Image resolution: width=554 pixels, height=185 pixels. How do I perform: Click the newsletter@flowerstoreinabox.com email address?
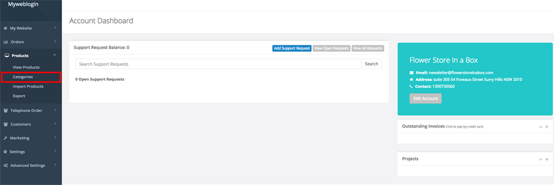pos(461,72)
